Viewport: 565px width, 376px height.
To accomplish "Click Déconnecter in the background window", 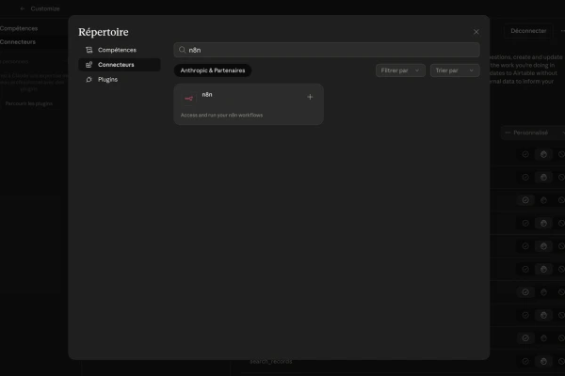I will tap(528, 31).
